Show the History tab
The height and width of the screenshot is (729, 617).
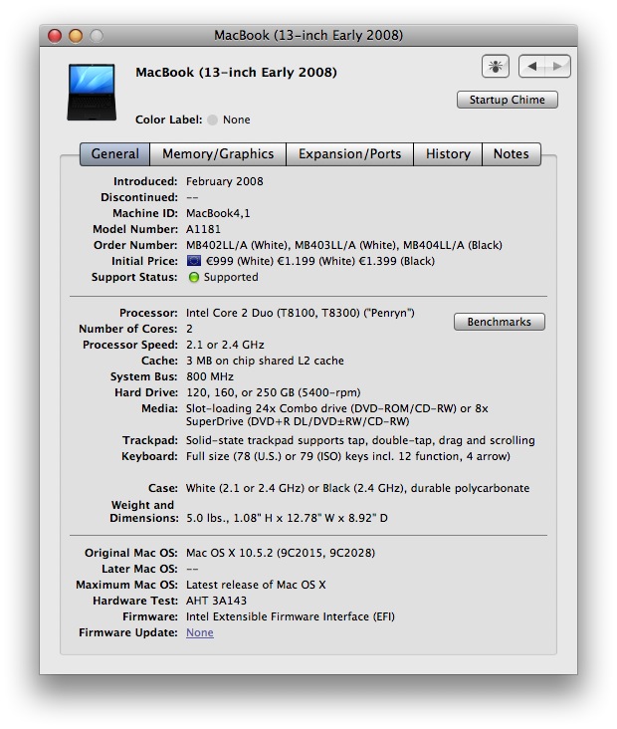448,154
